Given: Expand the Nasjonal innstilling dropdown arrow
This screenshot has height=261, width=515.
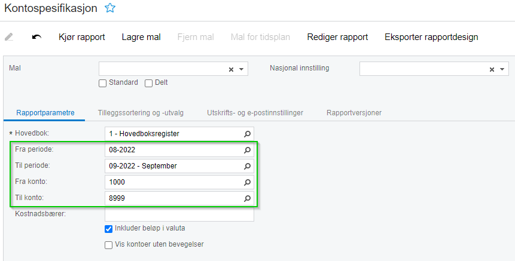Looking at the screenshot, I should [x=502, y=69].
